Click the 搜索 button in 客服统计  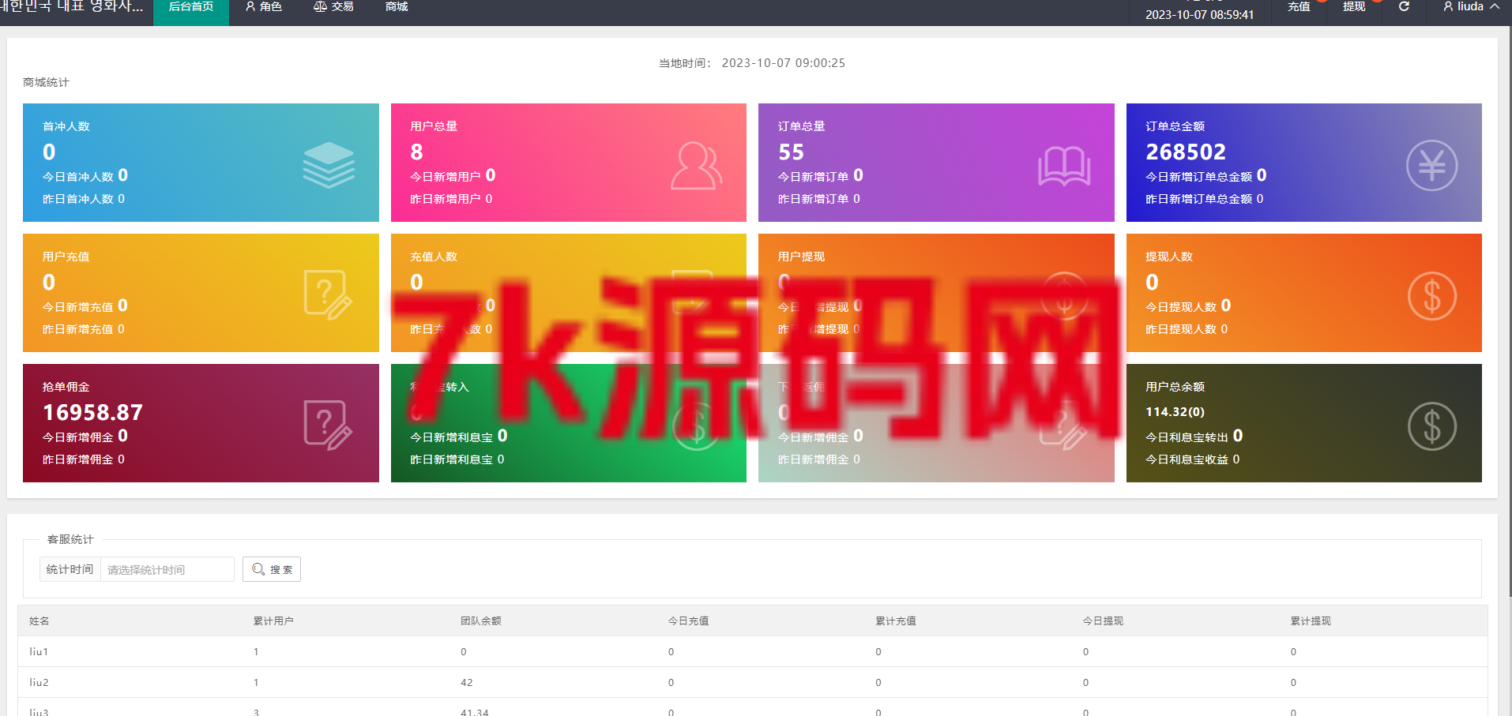pos(272,569)
